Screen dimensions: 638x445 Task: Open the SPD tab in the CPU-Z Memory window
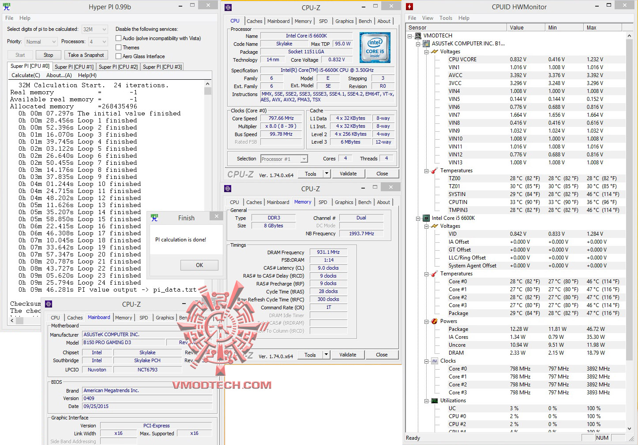click(x=323, y=202)
